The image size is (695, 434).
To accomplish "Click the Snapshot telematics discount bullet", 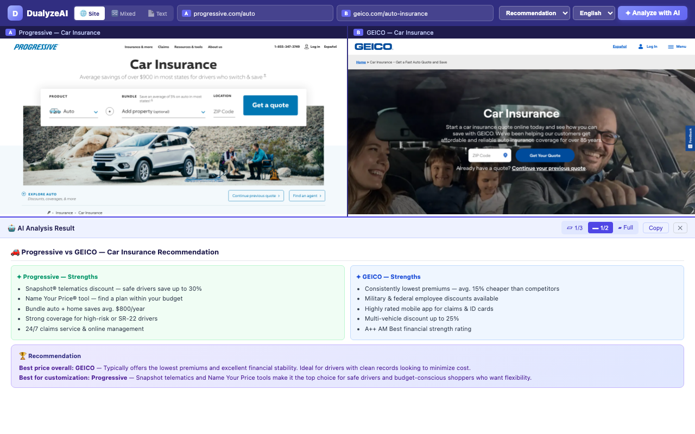I will pyautogui.click(x=113, y=289).
